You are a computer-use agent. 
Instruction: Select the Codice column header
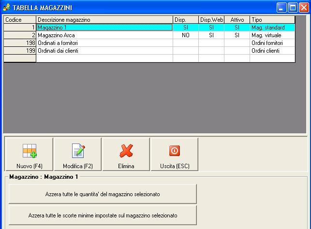[20, 20]
